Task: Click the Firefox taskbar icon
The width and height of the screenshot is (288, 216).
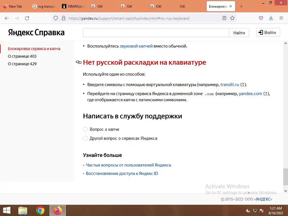Action: coord(57,210)
